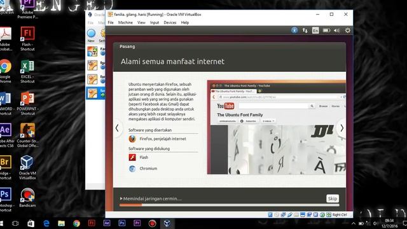
Task: Open the Premiere Pro taskbar icon
Action: (137, 223)
